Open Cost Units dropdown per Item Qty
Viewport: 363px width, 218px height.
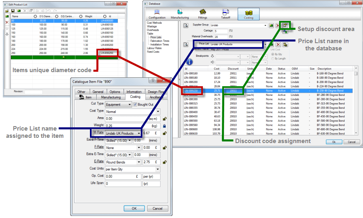coord(133,170)
